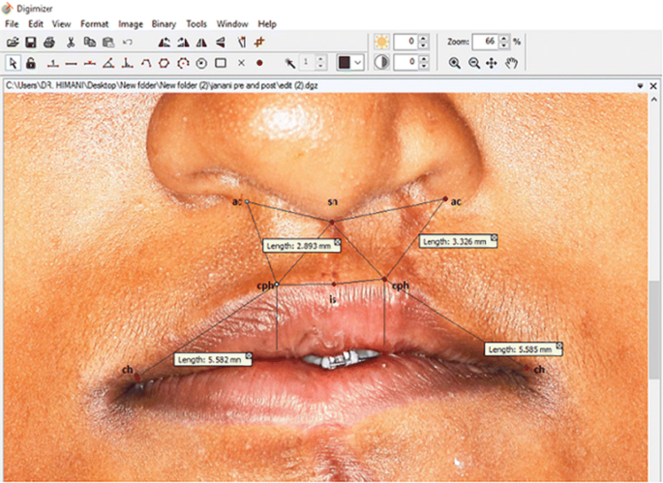Image resolution: width=663 pixels, height=483 pixels.
Task: Save the file with floppy disk icon
Action: (x=31, y=43)
